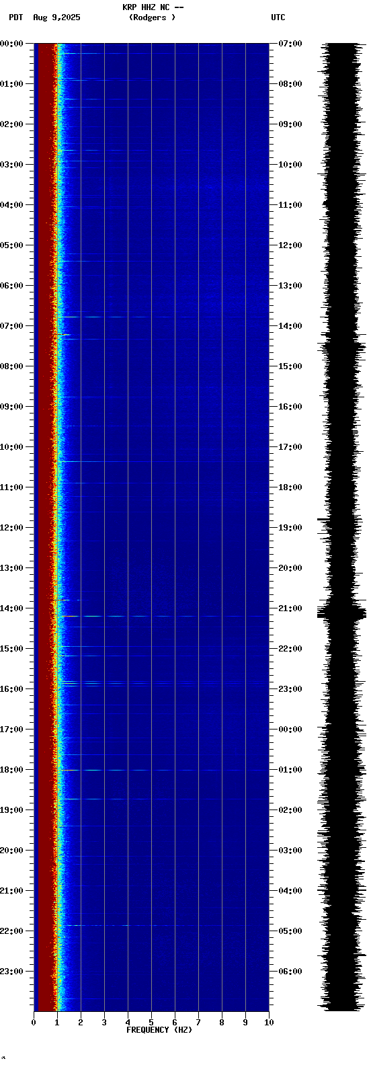Click the UTC axis label '16:00'
Viewport: 371px width, 1065px height.
click(x=290, y=407)
